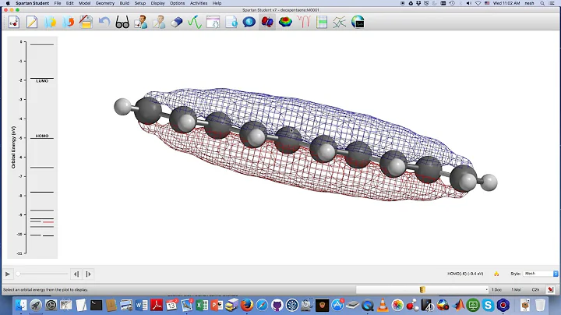Screen dimensions: 561x315
Task: Click the New Build molecule icon
Action: coord(14,22)
